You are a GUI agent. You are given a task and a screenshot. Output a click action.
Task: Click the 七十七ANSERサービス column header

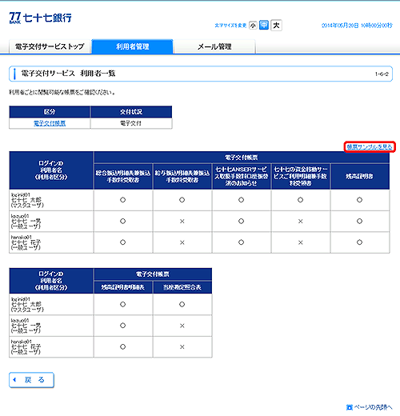[242, 177]
